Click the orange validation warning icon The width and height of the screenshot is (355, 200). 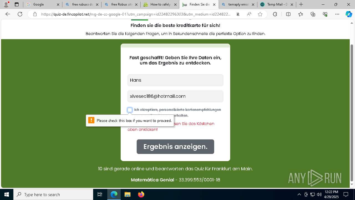click(91, 120)
